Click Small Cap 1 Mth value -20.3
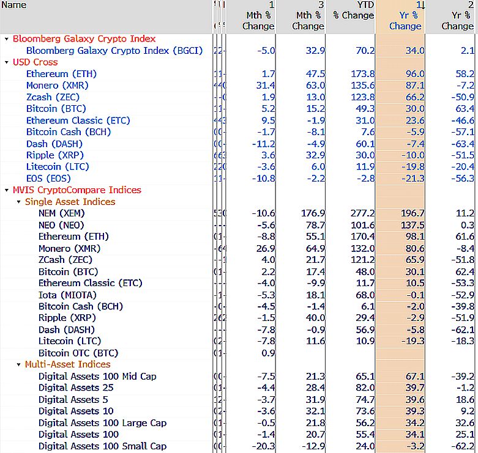Image resolution: width=478 pixels, height=453 pixels. (263, 446)
